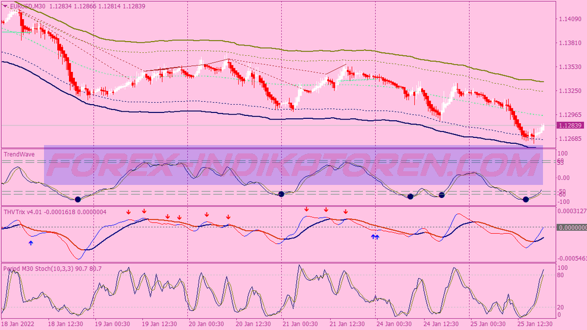Click the 25 Jan 12:30 time label

pos(535,324)
